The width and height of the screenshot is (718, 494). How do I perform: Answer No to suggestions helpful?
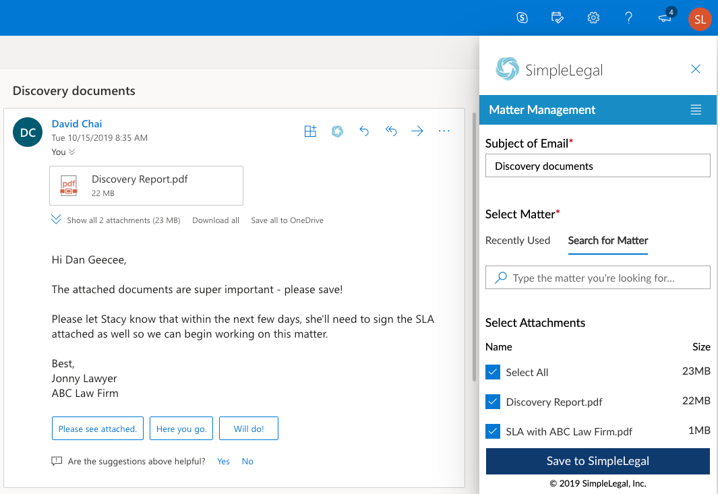[247, 462]
